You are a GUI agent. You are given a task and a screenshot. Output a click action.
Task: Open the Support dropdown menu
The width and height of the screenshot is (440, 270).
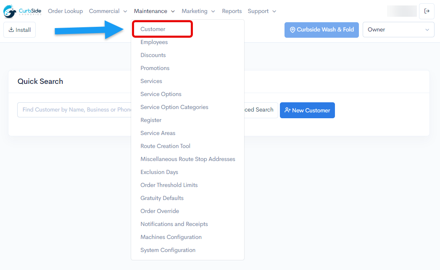[x=262, y=11]
